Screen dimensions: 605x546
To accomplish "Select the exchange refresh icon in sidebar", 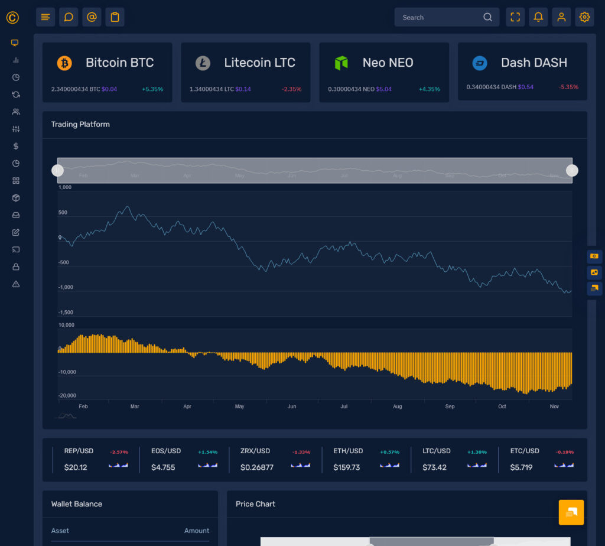I will coord(16,94).
